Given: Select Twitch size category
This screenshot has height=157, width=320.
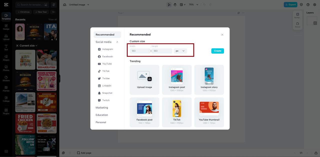Looking at the screenshot, I should pyautogui.click(x=104, y=100).
